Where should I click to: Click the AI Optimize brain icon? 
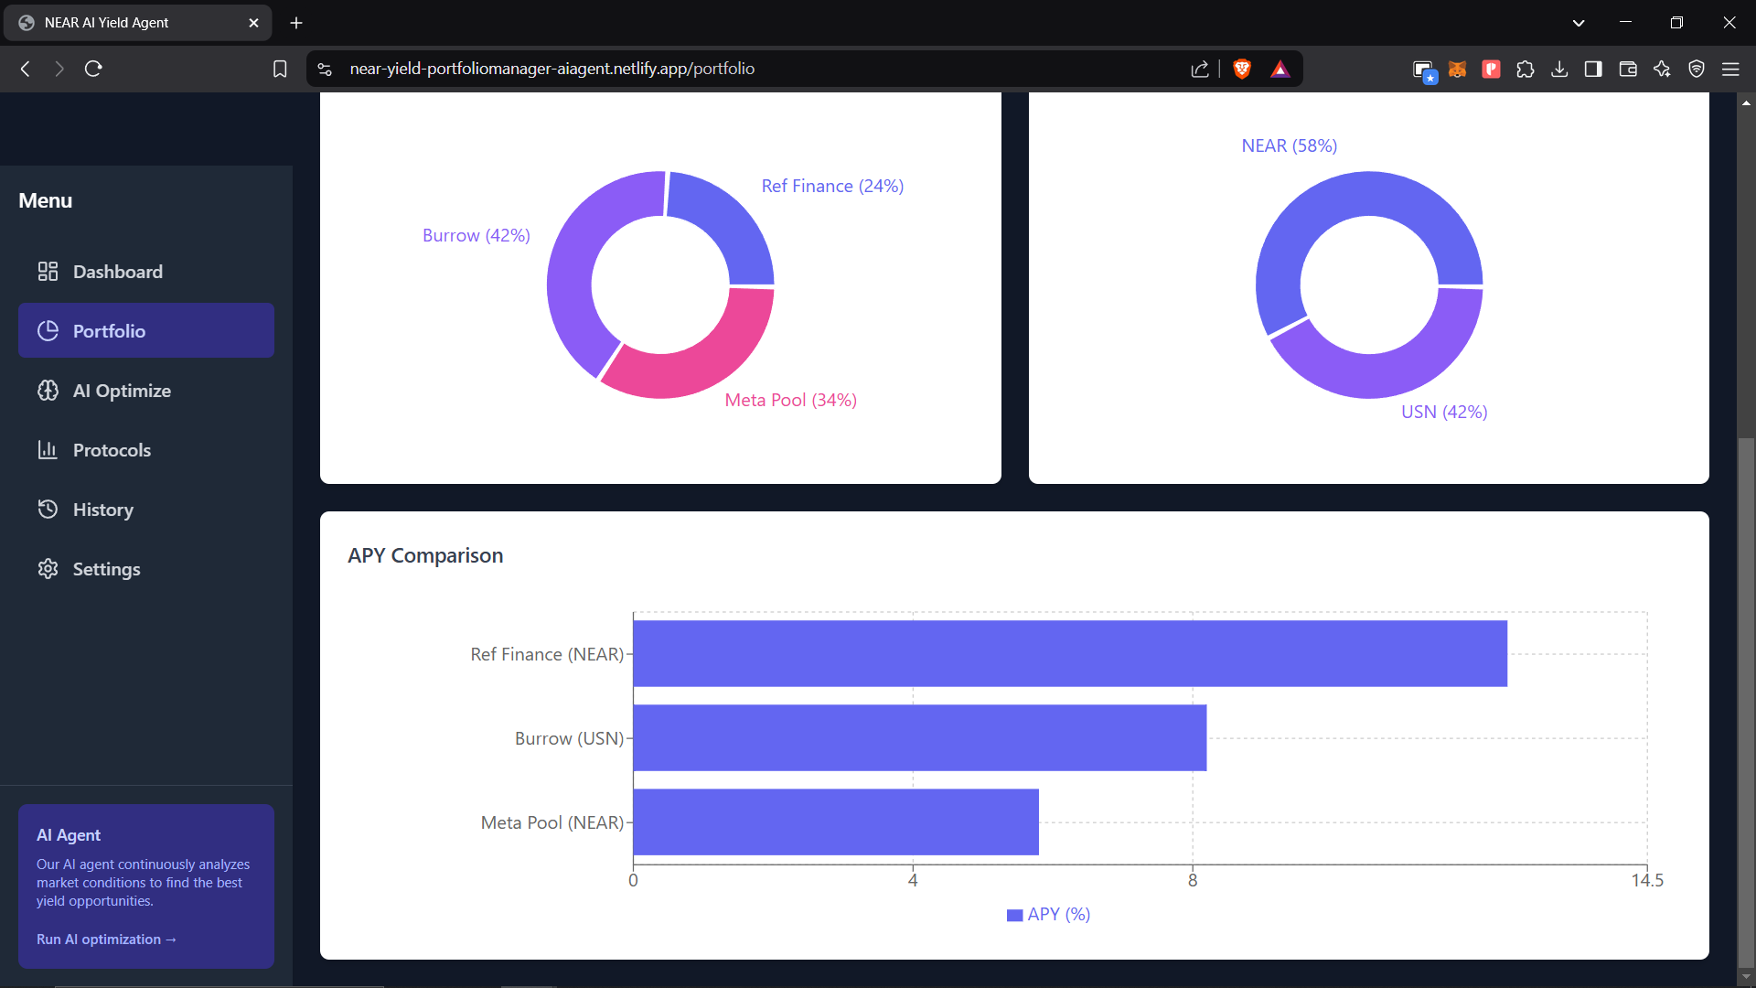click(x=48, y=391)
